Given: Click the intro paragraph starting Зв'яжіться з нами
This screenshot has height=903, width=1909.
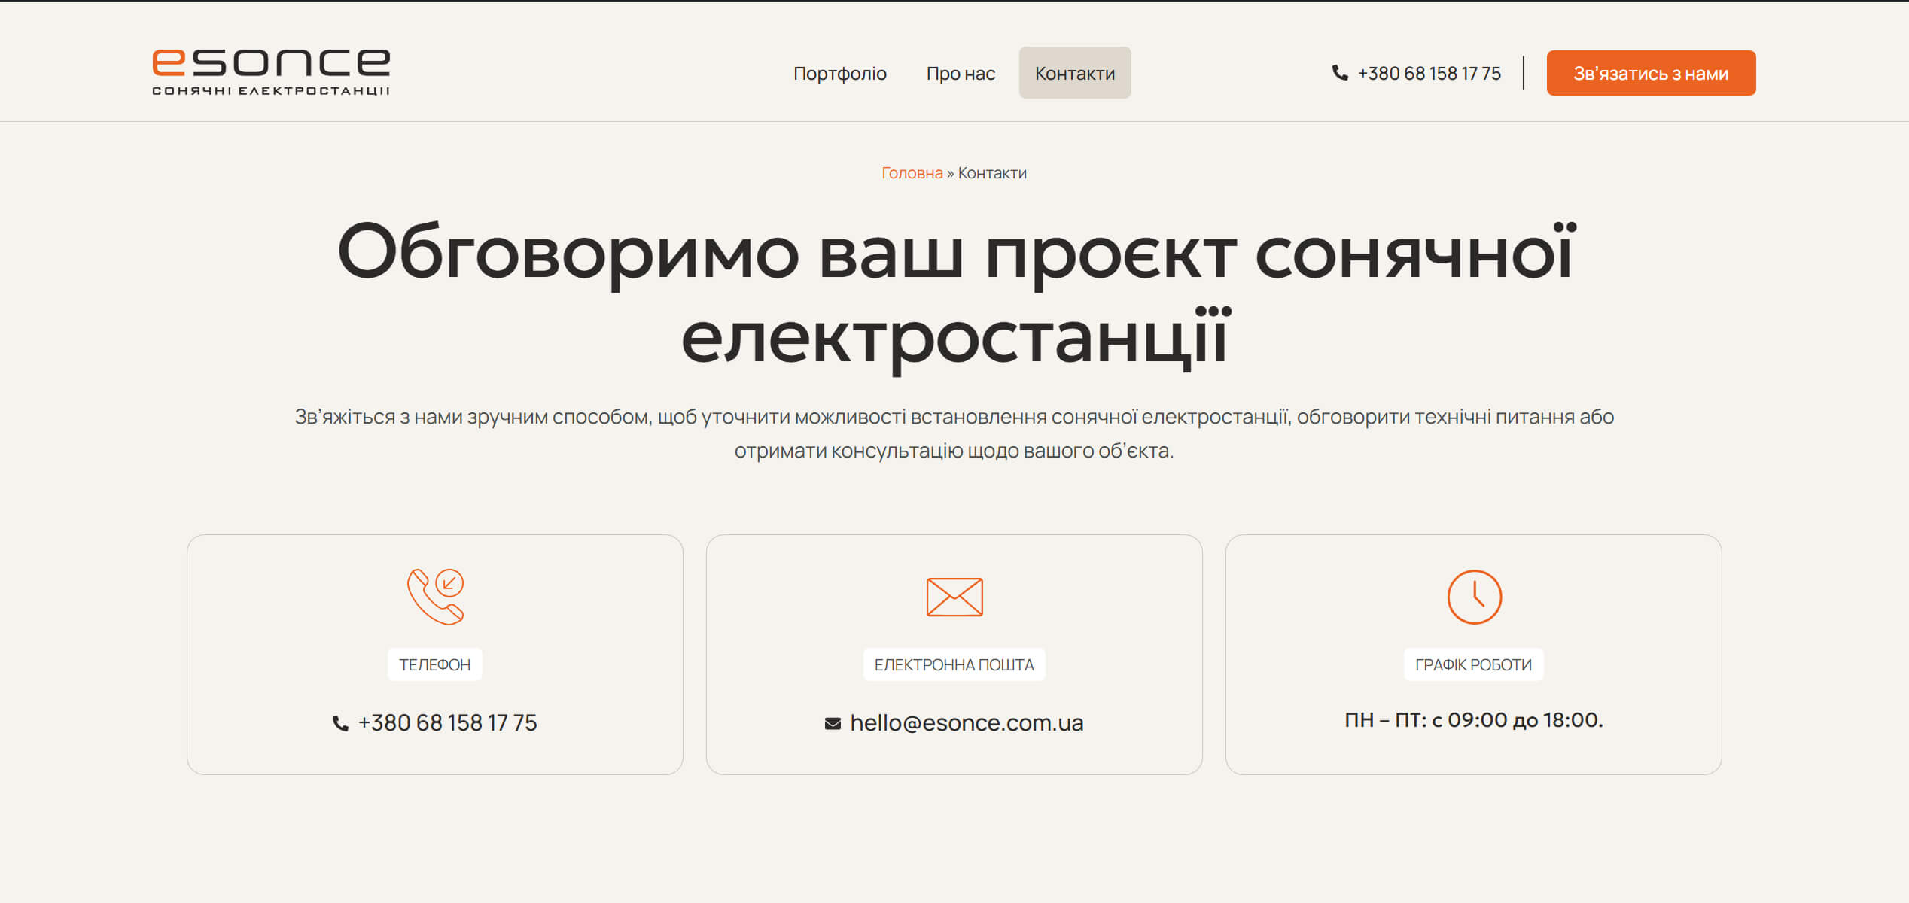Looking at the screenshot, I should coord(954,433).
